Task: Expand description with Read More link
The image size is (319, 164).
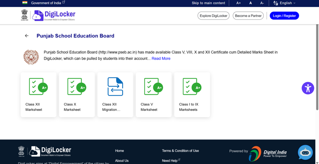Action: [161, 59]
